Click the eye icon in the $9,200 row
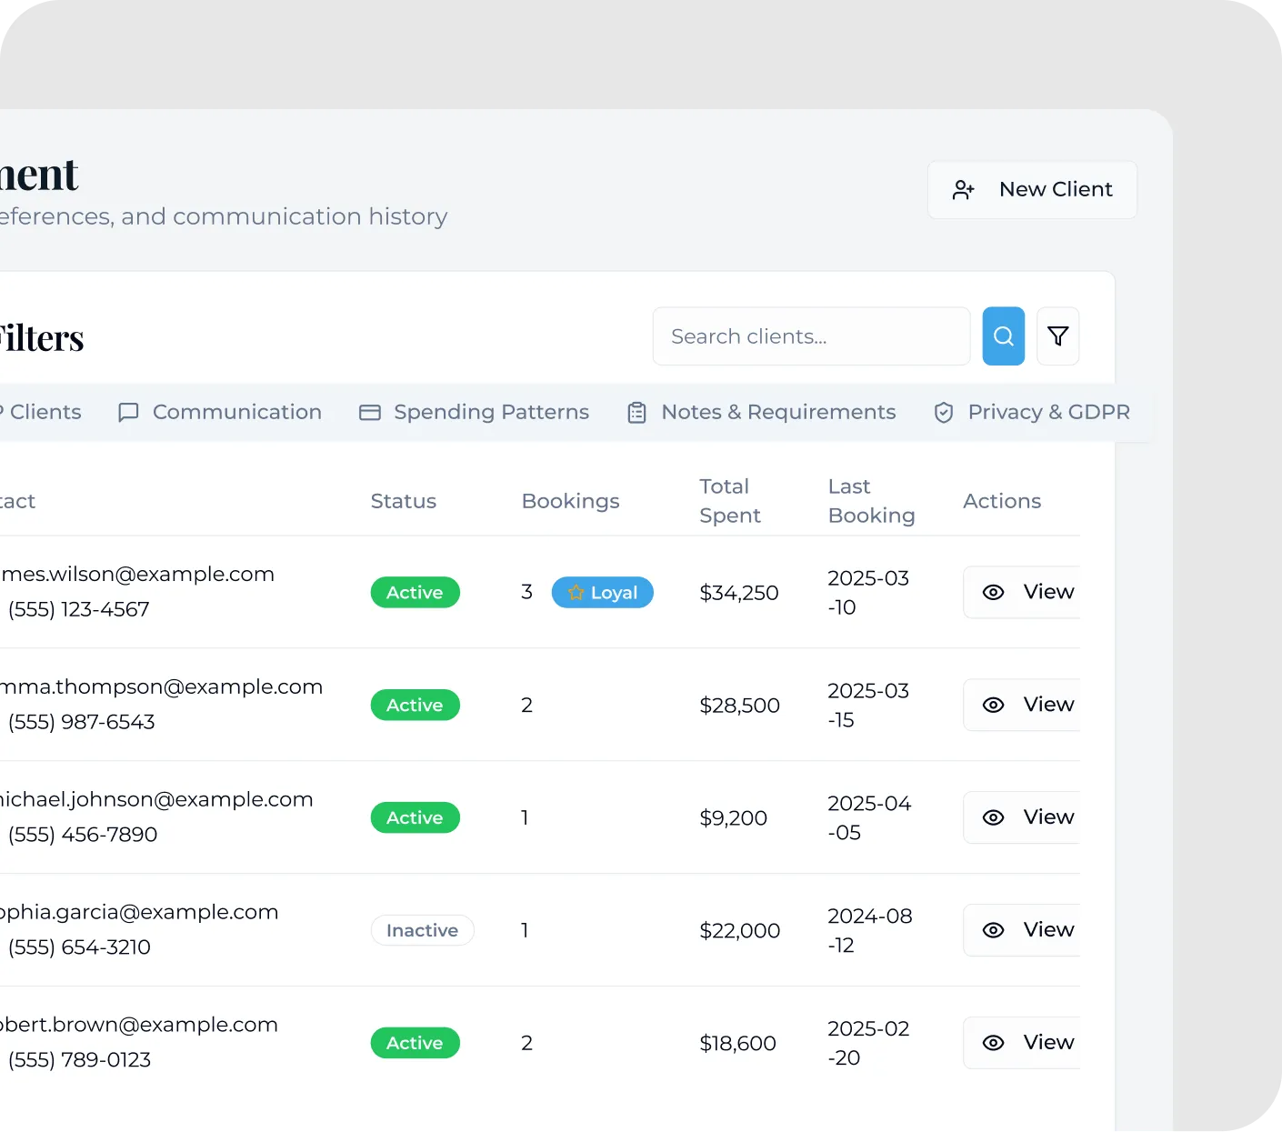 coord(994,817)
